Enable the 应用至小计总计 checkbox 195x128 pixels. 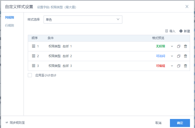click(30, 75)
